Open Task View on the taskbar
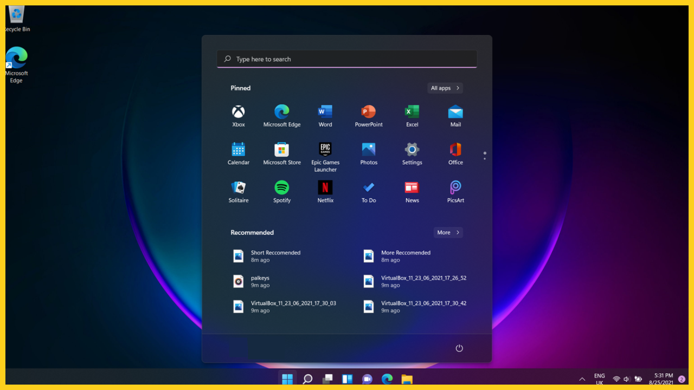694x390 pixels. [x=327, y=379]
